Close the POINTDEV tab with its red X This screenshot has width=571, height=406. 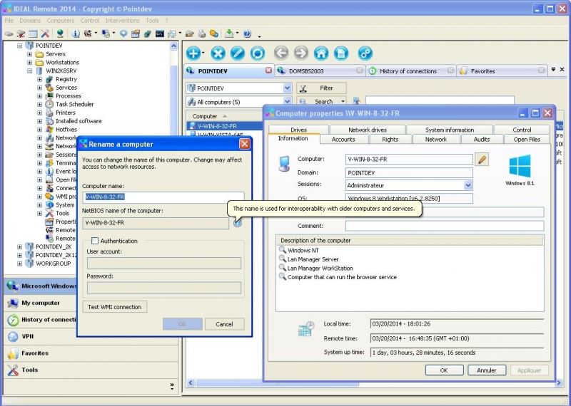click(268, 71)
